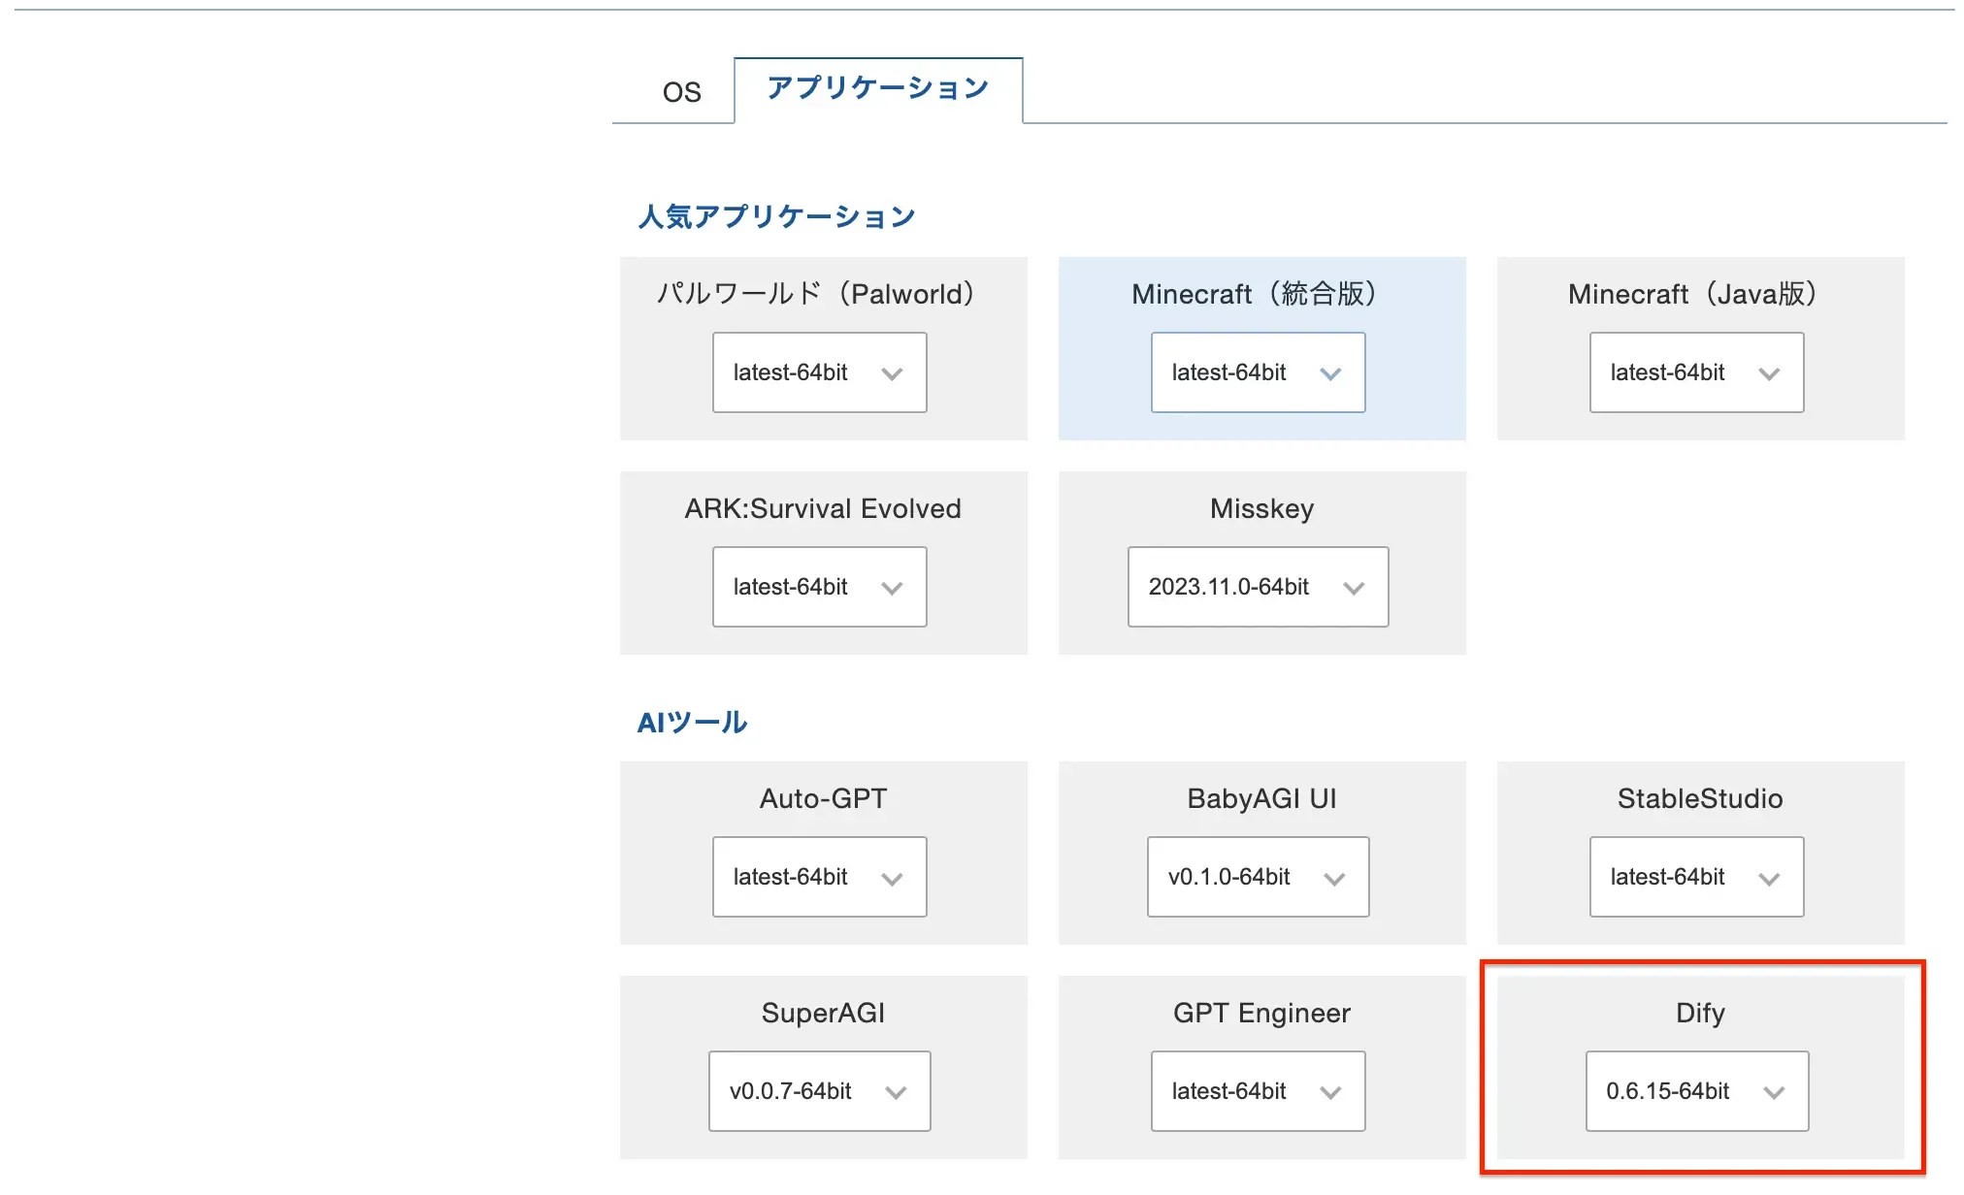The image size is (1964, 1195).
Task: Open StableStudio version dropdown
Action: pyautogui.click(x=1697, y=877)
